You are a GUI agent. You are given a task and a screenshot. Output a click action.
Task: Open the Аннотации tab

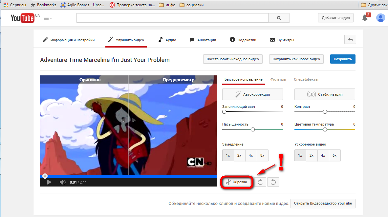203,40
